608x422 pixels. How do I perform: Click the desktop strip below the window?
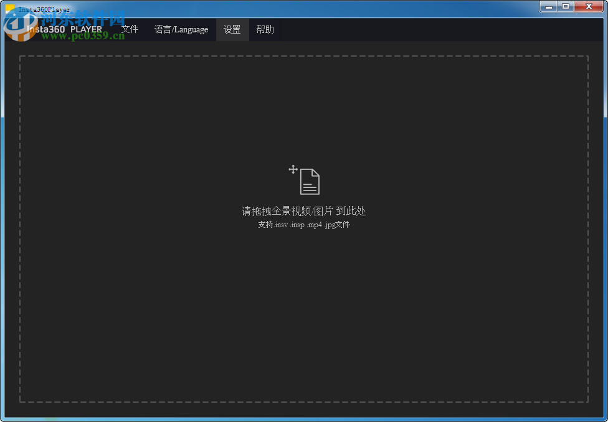[x=304, y=419]
